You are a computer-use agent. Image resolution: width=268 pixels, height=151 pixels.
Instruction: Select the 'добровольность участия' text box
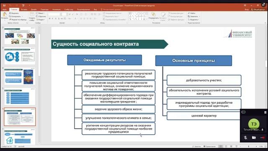(204, 80)
